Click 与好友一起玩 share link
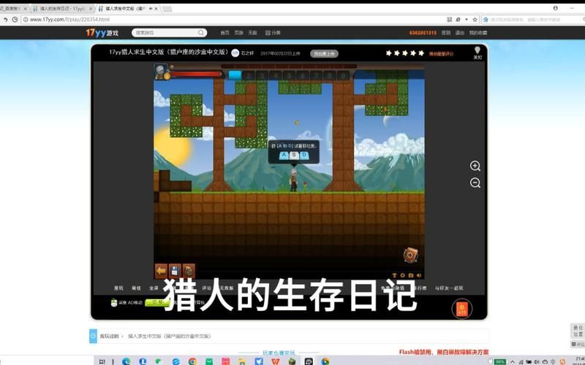The width and height of the screenshot is (585, 365). [x=449, y=288]
